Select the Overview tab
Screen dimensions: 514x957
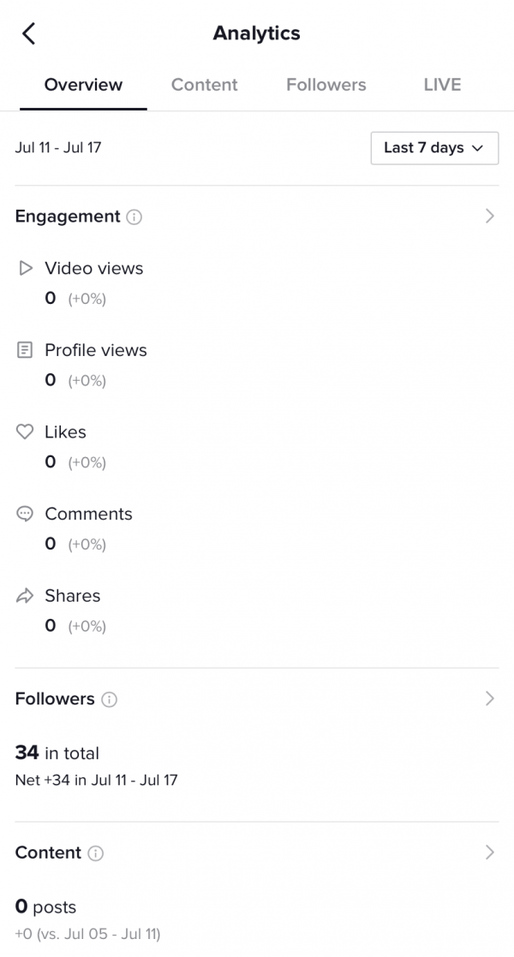pos(82,85)
